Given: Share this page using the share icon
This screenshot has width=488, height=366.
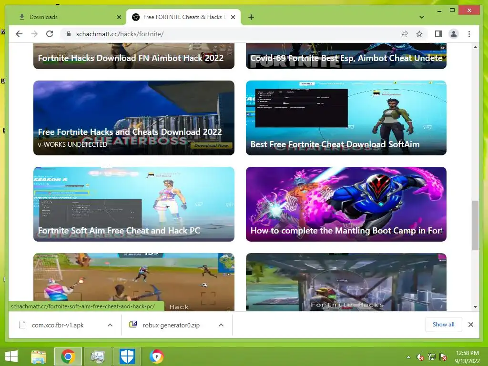Looking at the screenshot, I should tap(404, 34).
